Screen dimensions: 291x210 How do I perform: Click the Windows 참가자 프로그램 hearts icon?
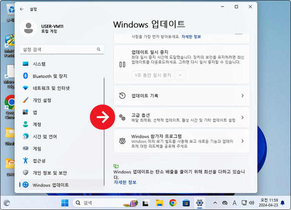(x=122, y=141)
